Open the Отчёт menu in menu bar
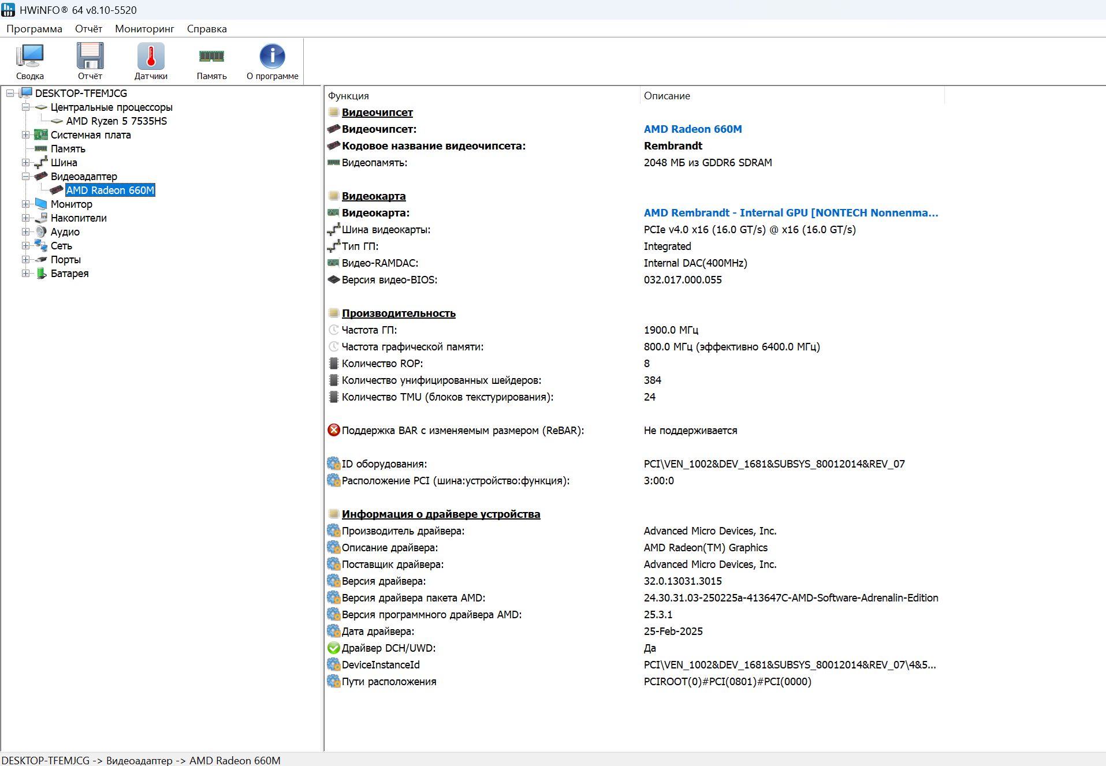1106x766 pixels. [88, 29]
